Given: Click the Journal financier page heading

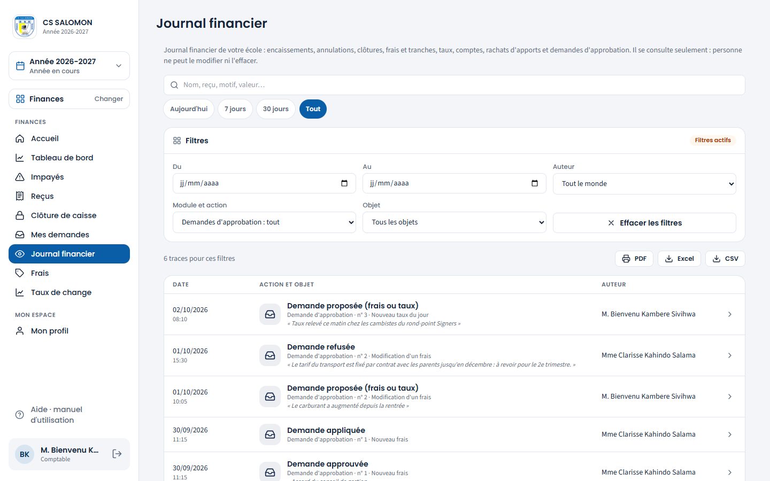Looking at the screenshot, I should pos(212,24).
